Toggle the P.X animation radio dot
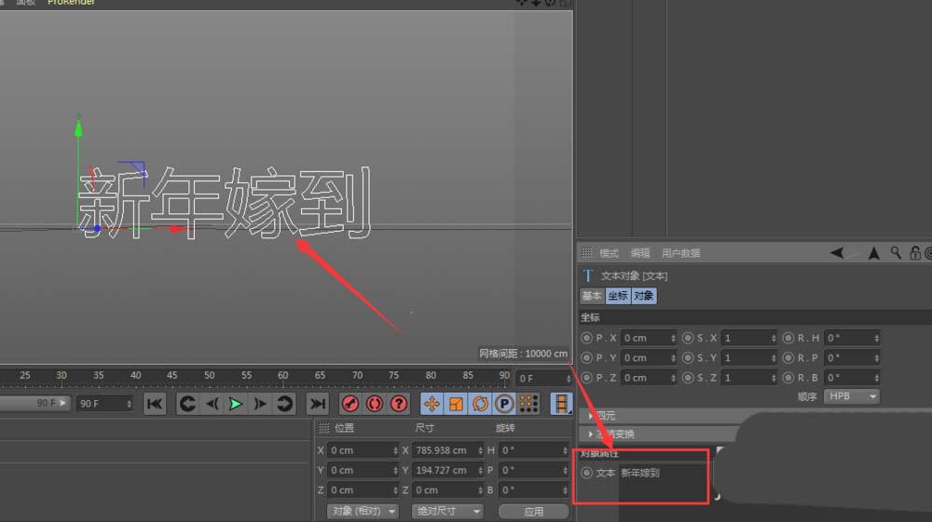The width and height of the screenshot is (932, 522). (x=586, y=338)
